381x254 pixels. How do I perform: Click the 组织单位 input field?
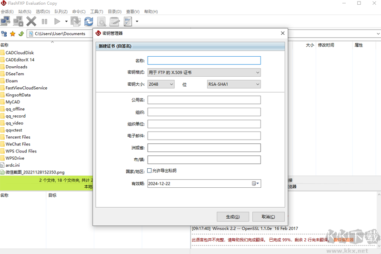click(x=204, y=124)
